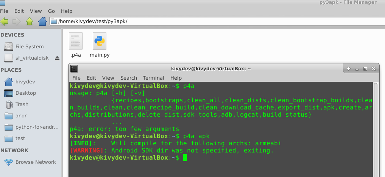Click the 'main.py' file name label
The height and width of the screenshot is (177, 385).
pyautogui.click(x=100, y=55)
